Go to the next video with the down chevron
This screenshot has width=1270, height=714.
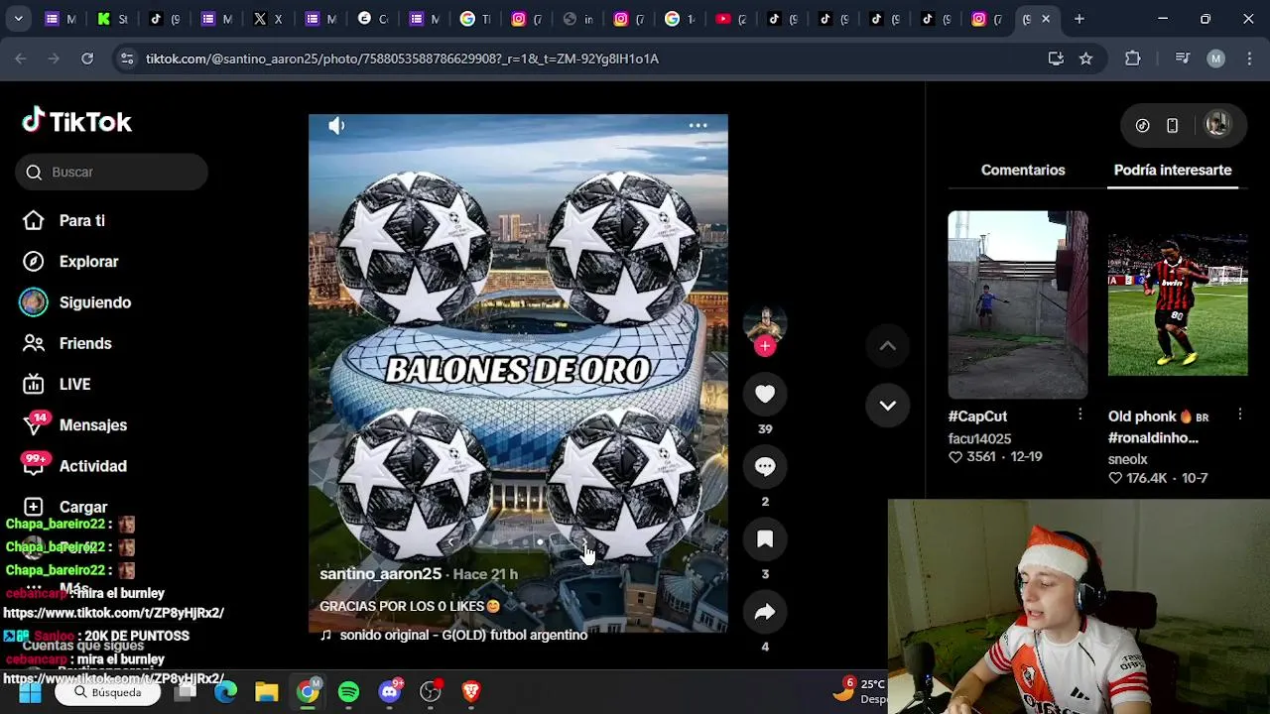pos(888,405)
